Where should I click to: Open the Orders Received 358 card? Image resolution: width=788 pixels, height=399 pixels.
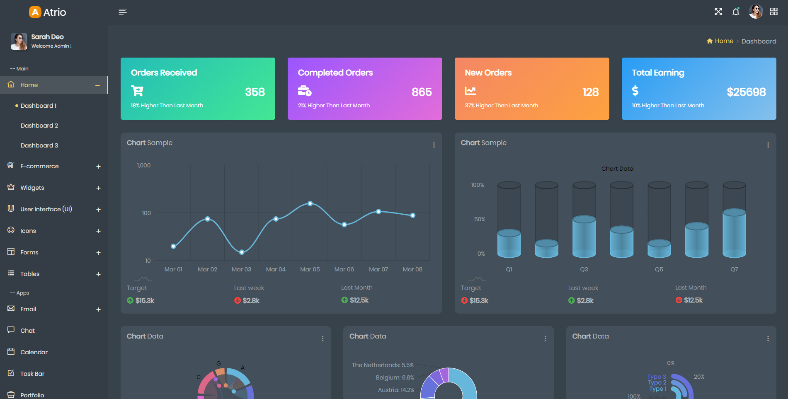198,89
